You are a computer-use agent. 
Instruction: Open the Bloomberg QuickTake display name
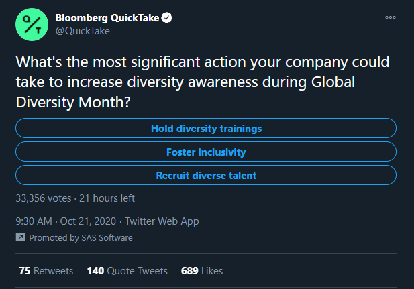pyautogui.click(x=107, y=18)
